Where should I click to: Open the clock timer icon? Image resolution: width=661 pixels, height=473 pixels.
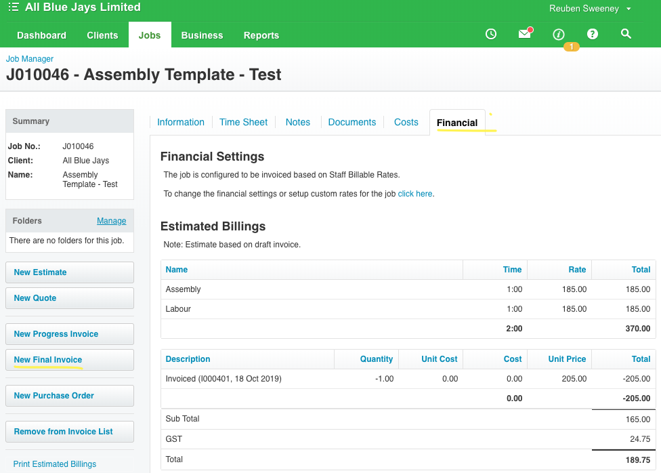coord(491,34)
